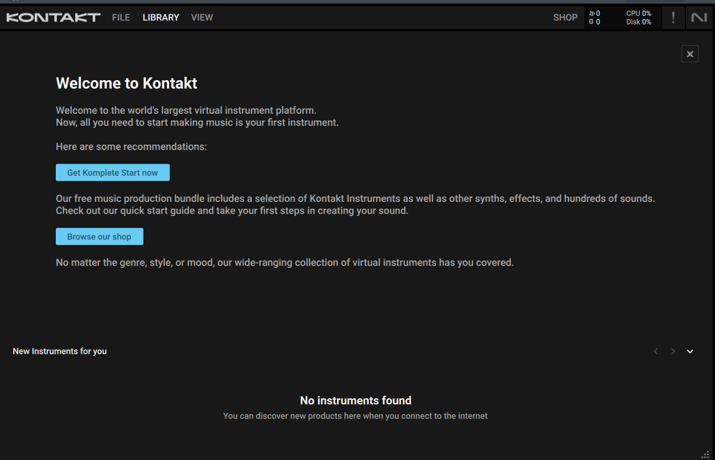This screenshot has width=715, height=460.
Task: Click the Native Instruments NI logo
Action: pos(699,18)
